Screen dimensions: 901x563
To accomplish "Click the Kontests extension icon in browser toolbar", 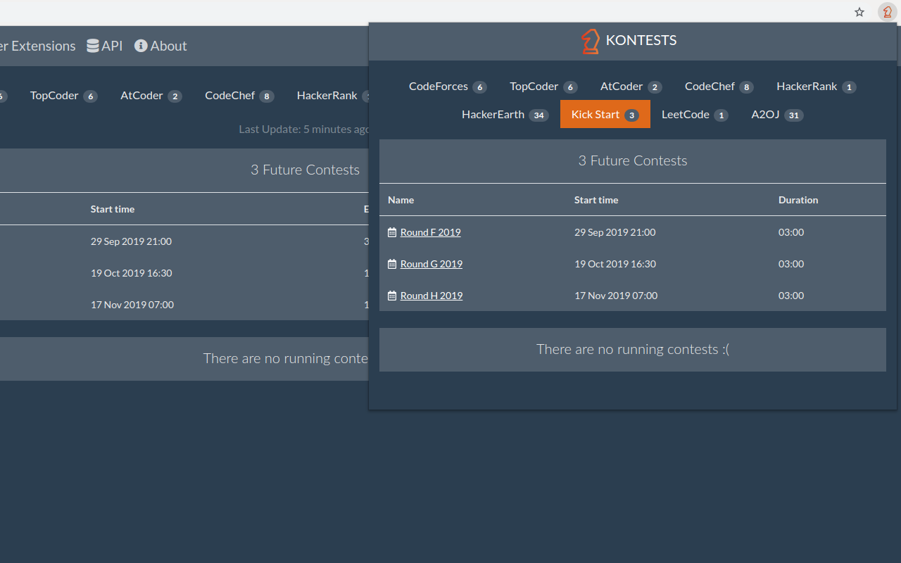I will (887, 12).
